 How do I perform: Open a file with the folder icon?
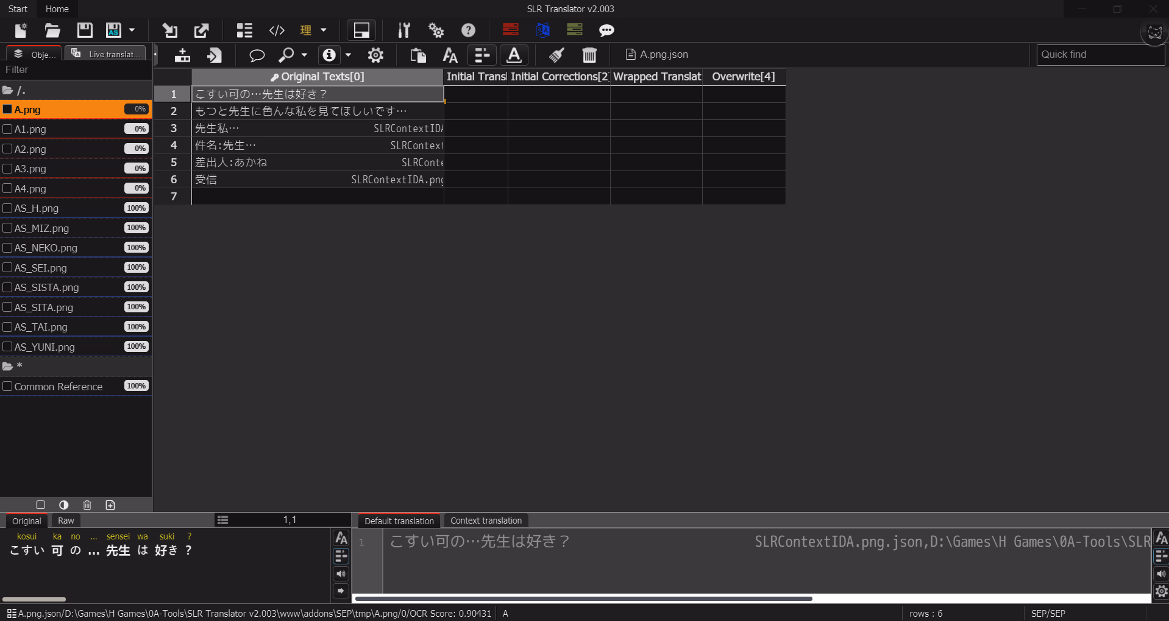(52, 30)
